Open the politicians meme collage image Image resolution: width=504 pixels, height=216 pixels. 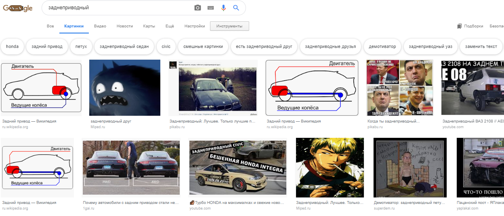(x=400, y=88)
